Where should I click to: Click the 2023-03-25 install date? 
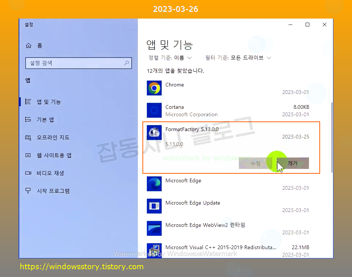click(296, 137)
